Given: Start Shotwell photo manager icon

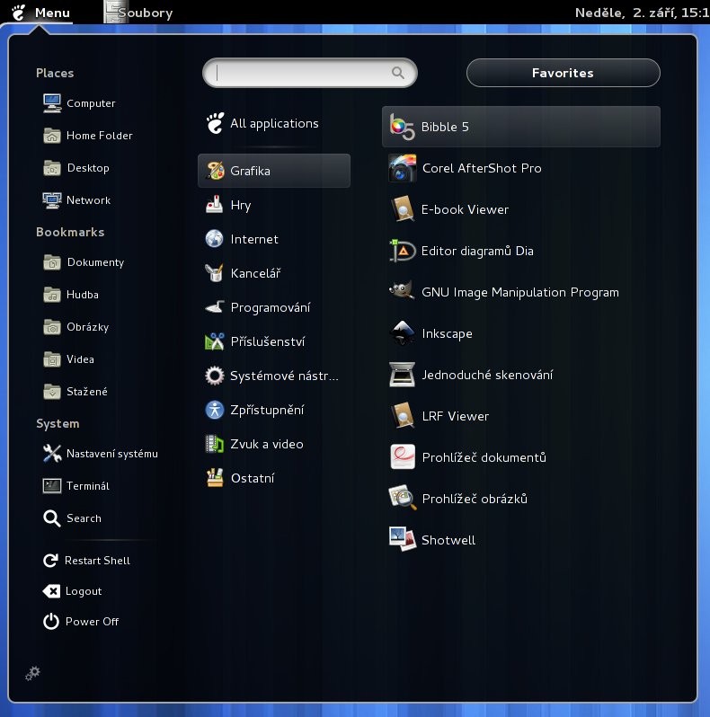Looking at the screenshot, I should [402, 539].
